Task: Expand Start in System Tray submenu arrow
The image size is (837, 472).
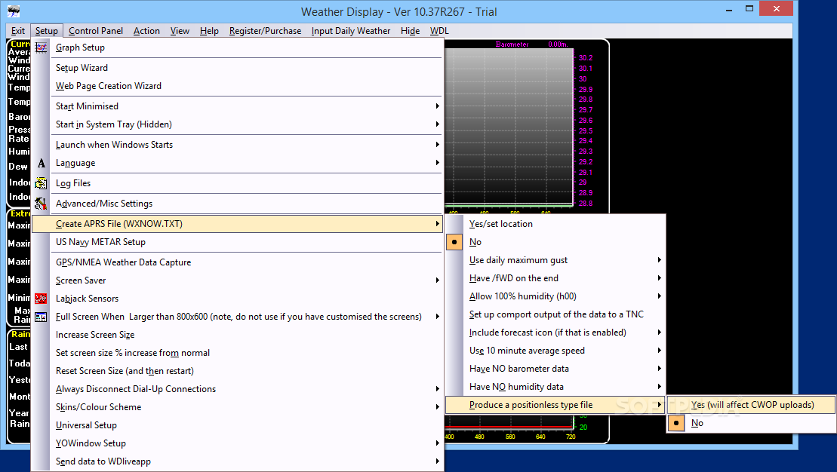Action: click(437, 124)
